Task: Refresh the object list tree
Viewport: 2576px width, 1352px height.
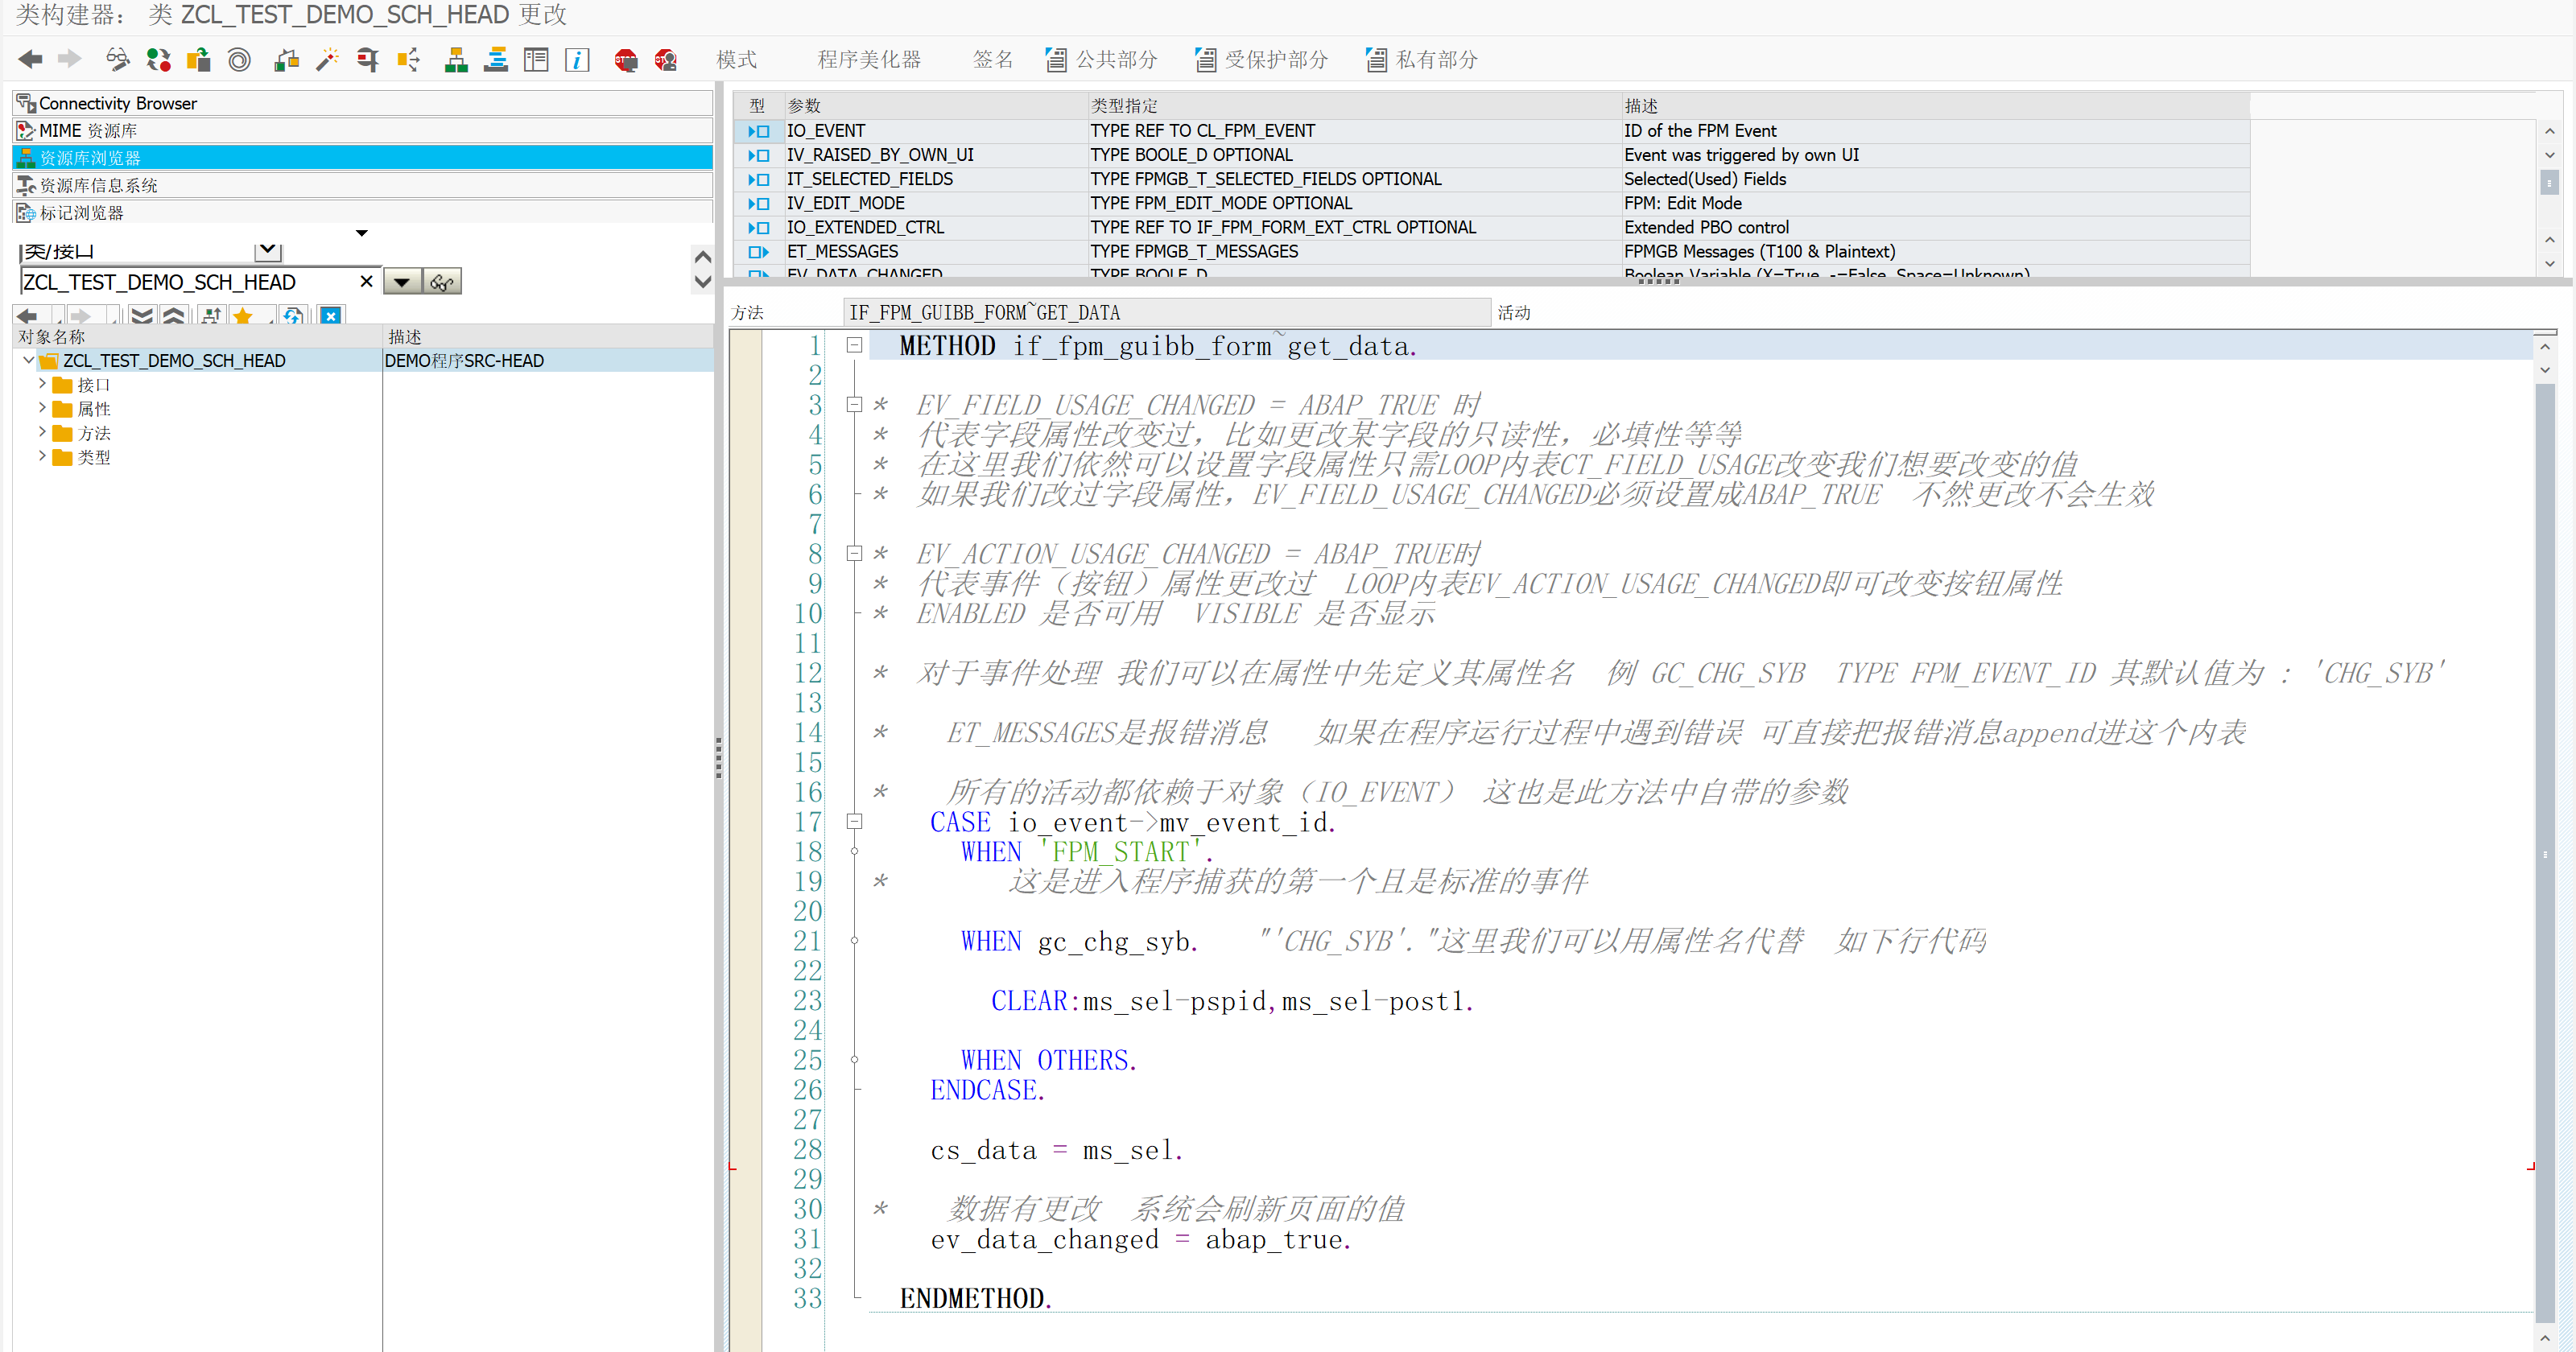Action: pyautogui.click(x=292, y=316)
